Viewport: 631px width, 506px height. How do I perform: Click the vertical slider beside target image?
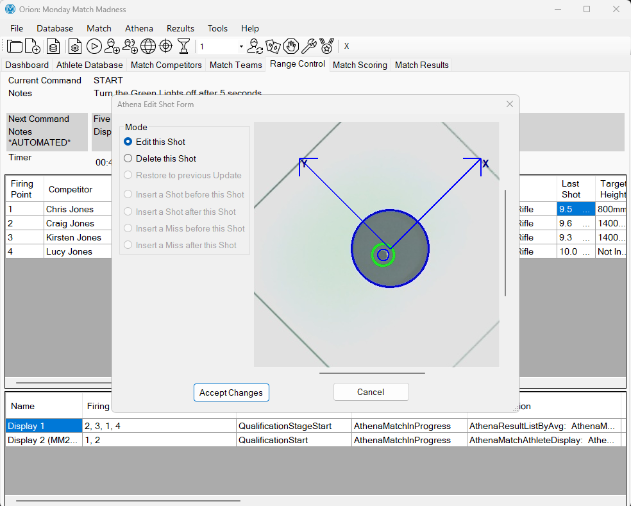point(505,243)
